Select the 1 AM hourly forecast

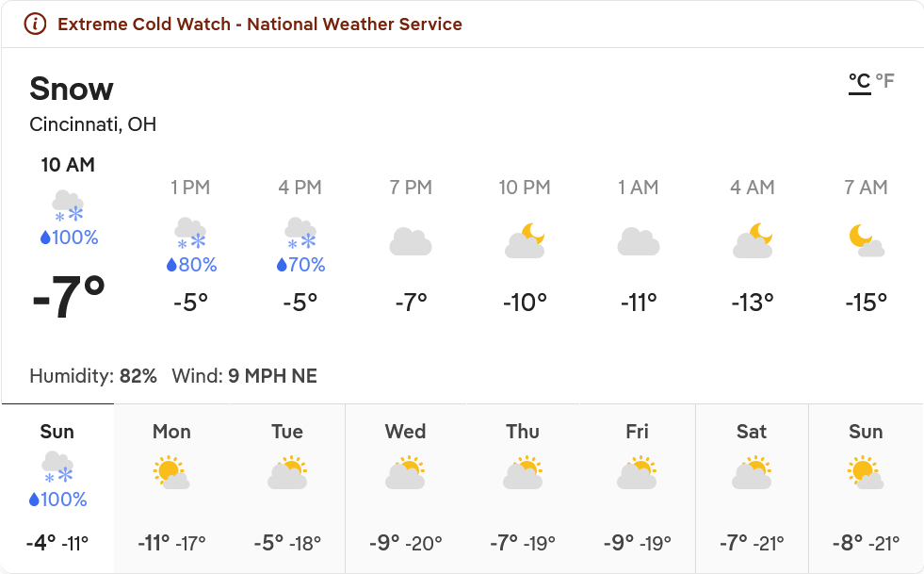click(639, 247)
